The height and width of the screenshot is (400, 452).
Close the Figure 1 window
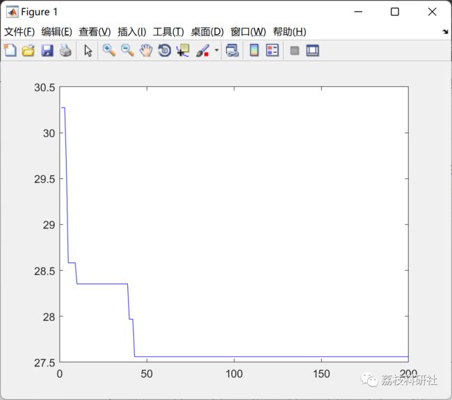coord(432,12)
